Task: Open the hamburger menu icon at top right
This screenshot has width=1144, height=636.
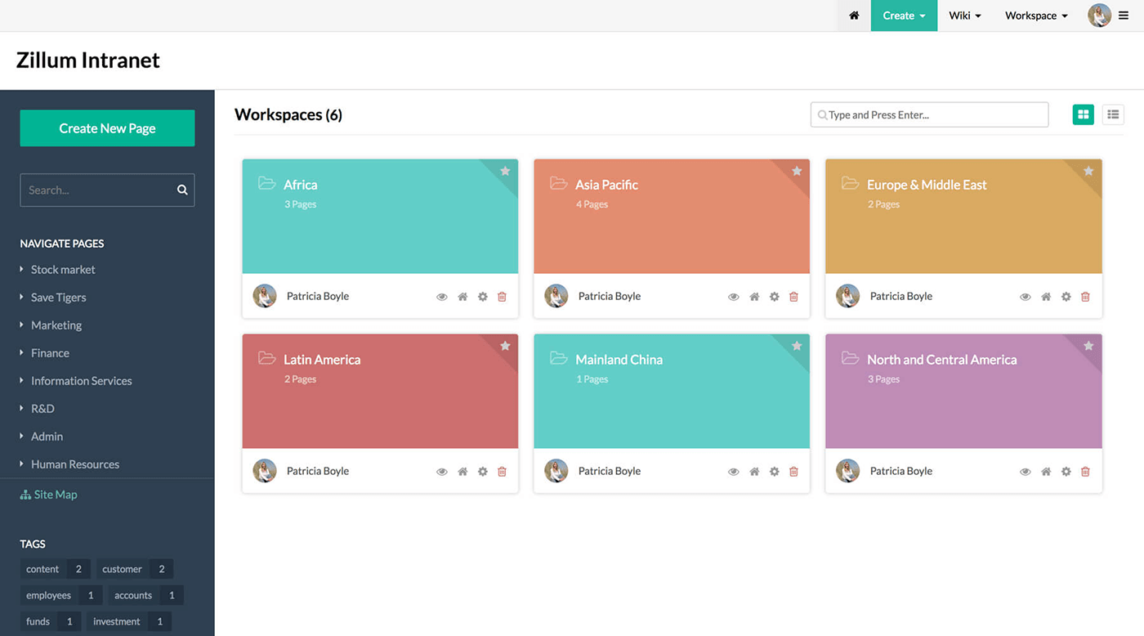Action: [1124, 16]
